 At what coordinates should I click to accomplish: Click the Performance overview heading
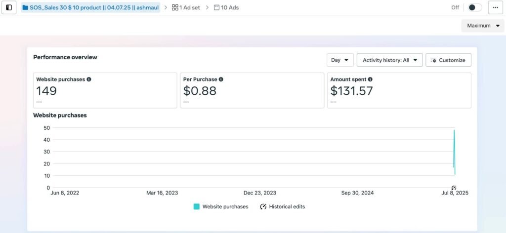(65, 57)
